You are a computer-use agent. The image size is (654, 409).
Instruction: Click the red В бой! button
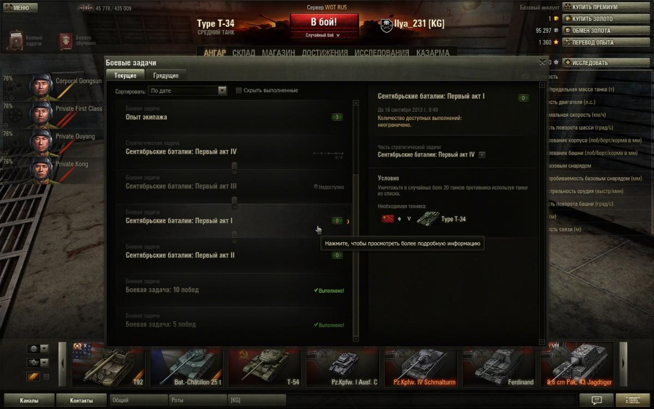(x=324, y=22)
